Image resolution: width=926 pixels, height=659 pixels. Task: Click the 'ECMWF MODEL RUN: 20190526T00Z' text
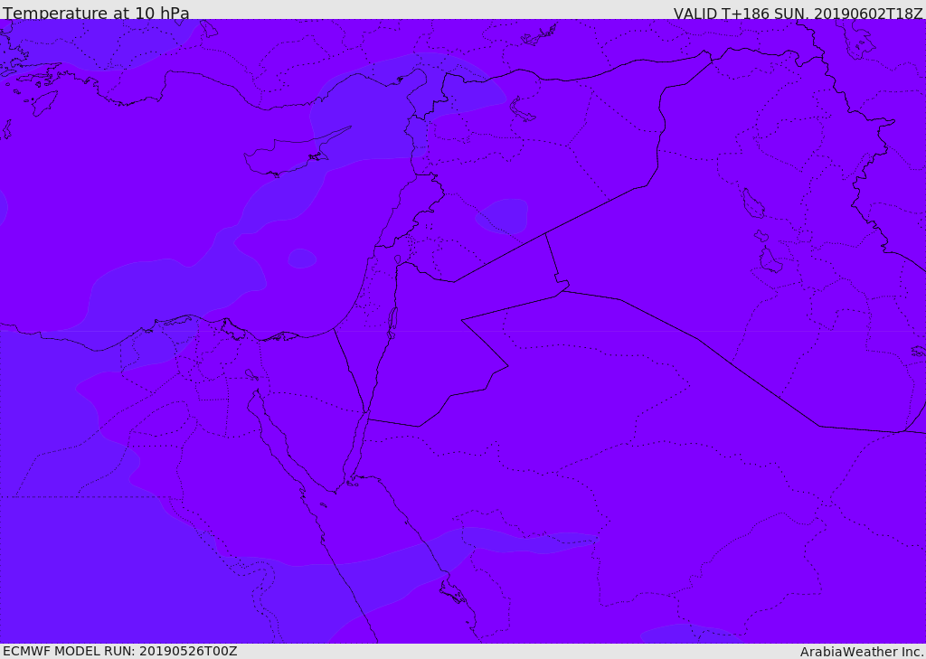[x=120, y=651]
